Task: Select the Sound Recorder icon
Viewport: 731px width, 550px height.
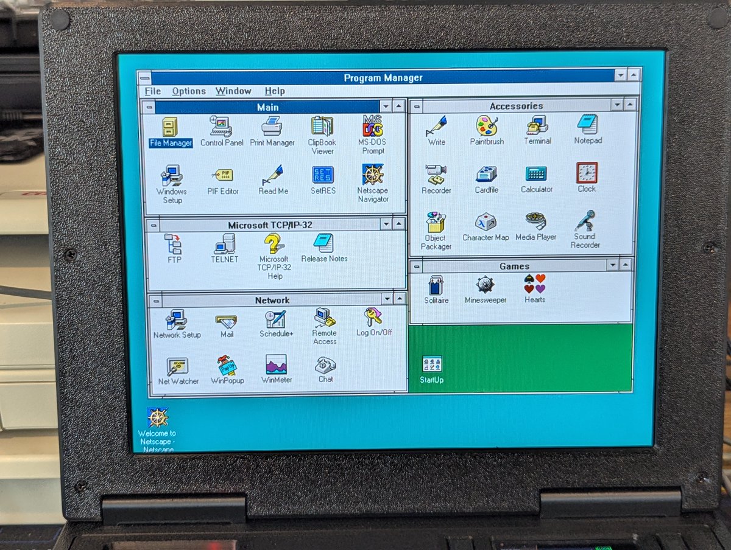Action: [586, 220]
